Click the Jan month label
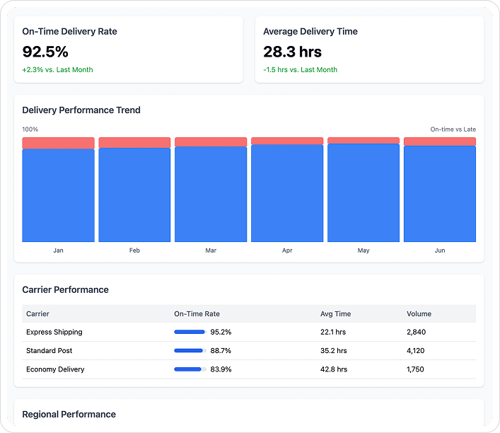This screenshot has width=500, height=433. 59,250
